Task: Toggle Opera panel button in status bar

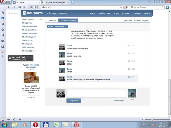Action: click(x=3, y=120)
